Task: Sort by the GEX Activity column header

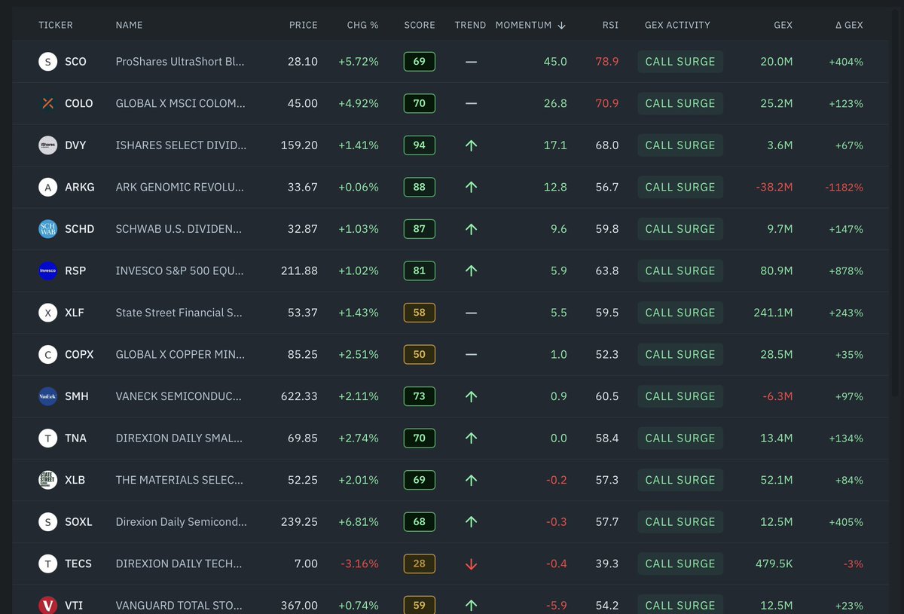Action: [x=677, y=25]
